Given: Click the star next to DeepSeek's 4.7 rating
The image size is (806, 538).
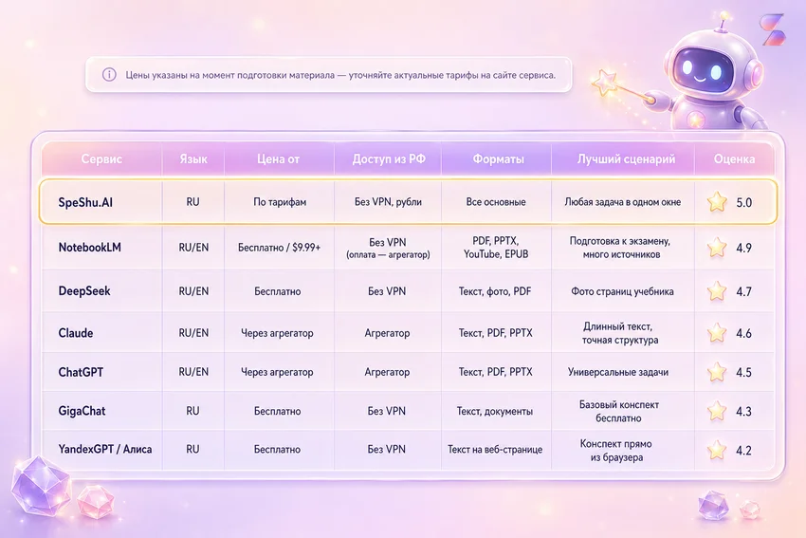Looking at the screenshot, I should click(x=717, y=291).
